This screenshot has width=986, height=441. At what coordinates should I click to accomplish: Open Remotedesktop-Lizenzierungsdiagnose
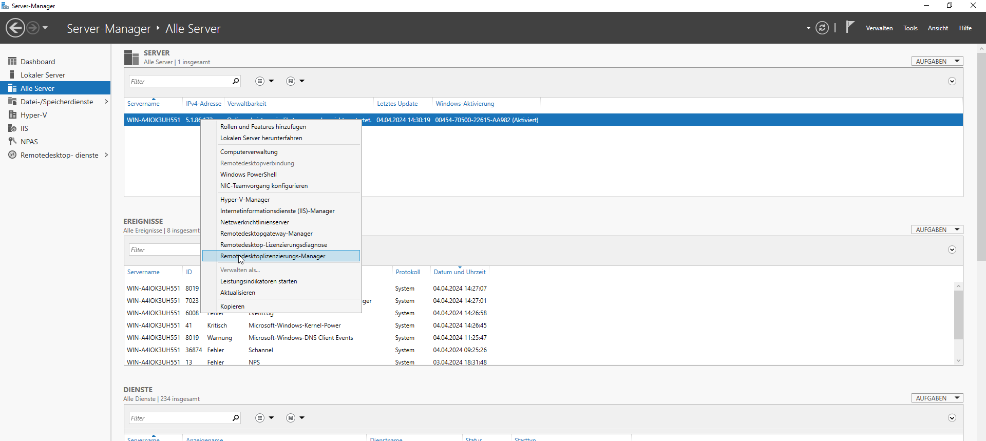coord(281,245)
